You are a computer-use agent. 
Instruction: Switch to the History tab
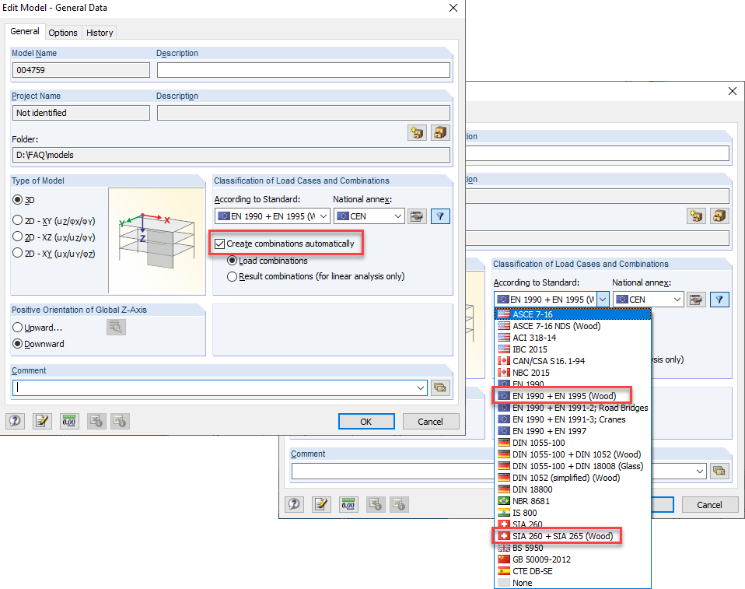click(100, 33)
